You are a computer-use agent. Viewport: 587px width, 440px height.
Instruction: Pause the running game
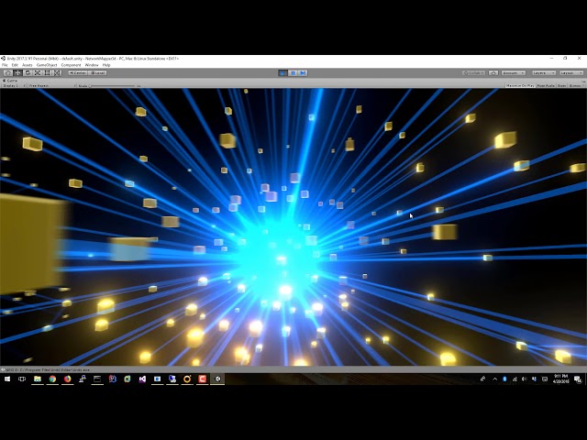pos(293,73)
